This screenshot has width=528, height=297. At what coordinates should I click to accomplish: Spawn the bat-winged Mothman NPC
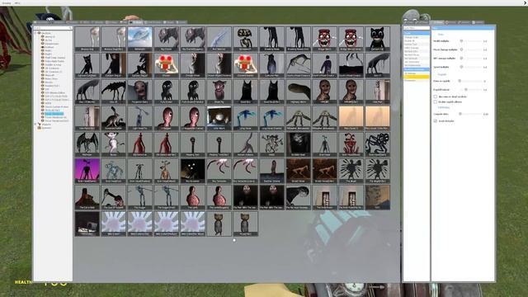coord(87,144)
